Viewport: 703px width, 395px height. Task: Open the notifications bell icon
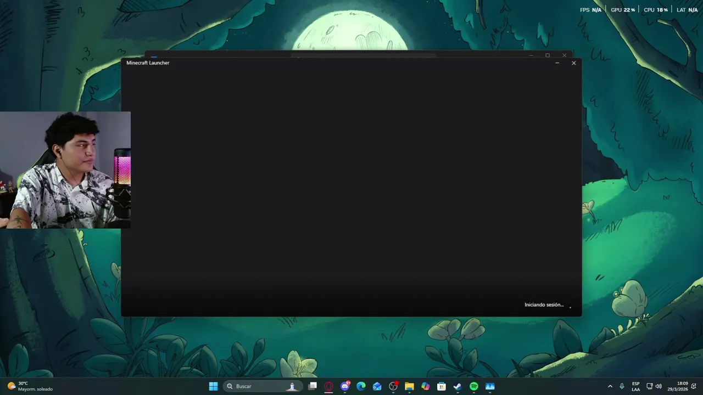(x=694, y=386)
